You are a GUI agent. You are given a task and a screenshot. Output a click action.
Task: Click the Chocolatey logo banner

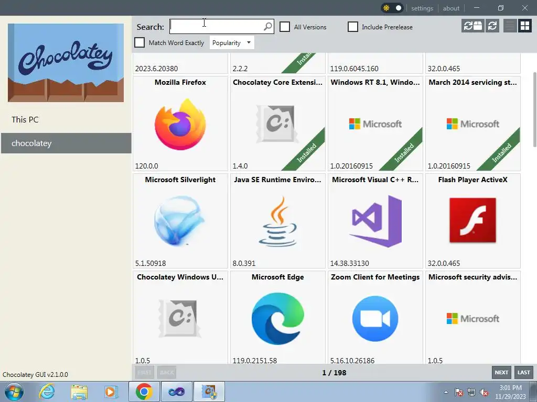(x=66, y=63)
